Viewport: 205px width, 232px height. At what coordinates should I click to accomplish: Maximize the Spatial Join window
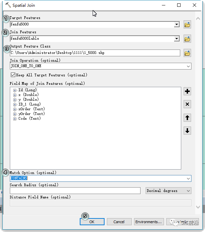179,5
